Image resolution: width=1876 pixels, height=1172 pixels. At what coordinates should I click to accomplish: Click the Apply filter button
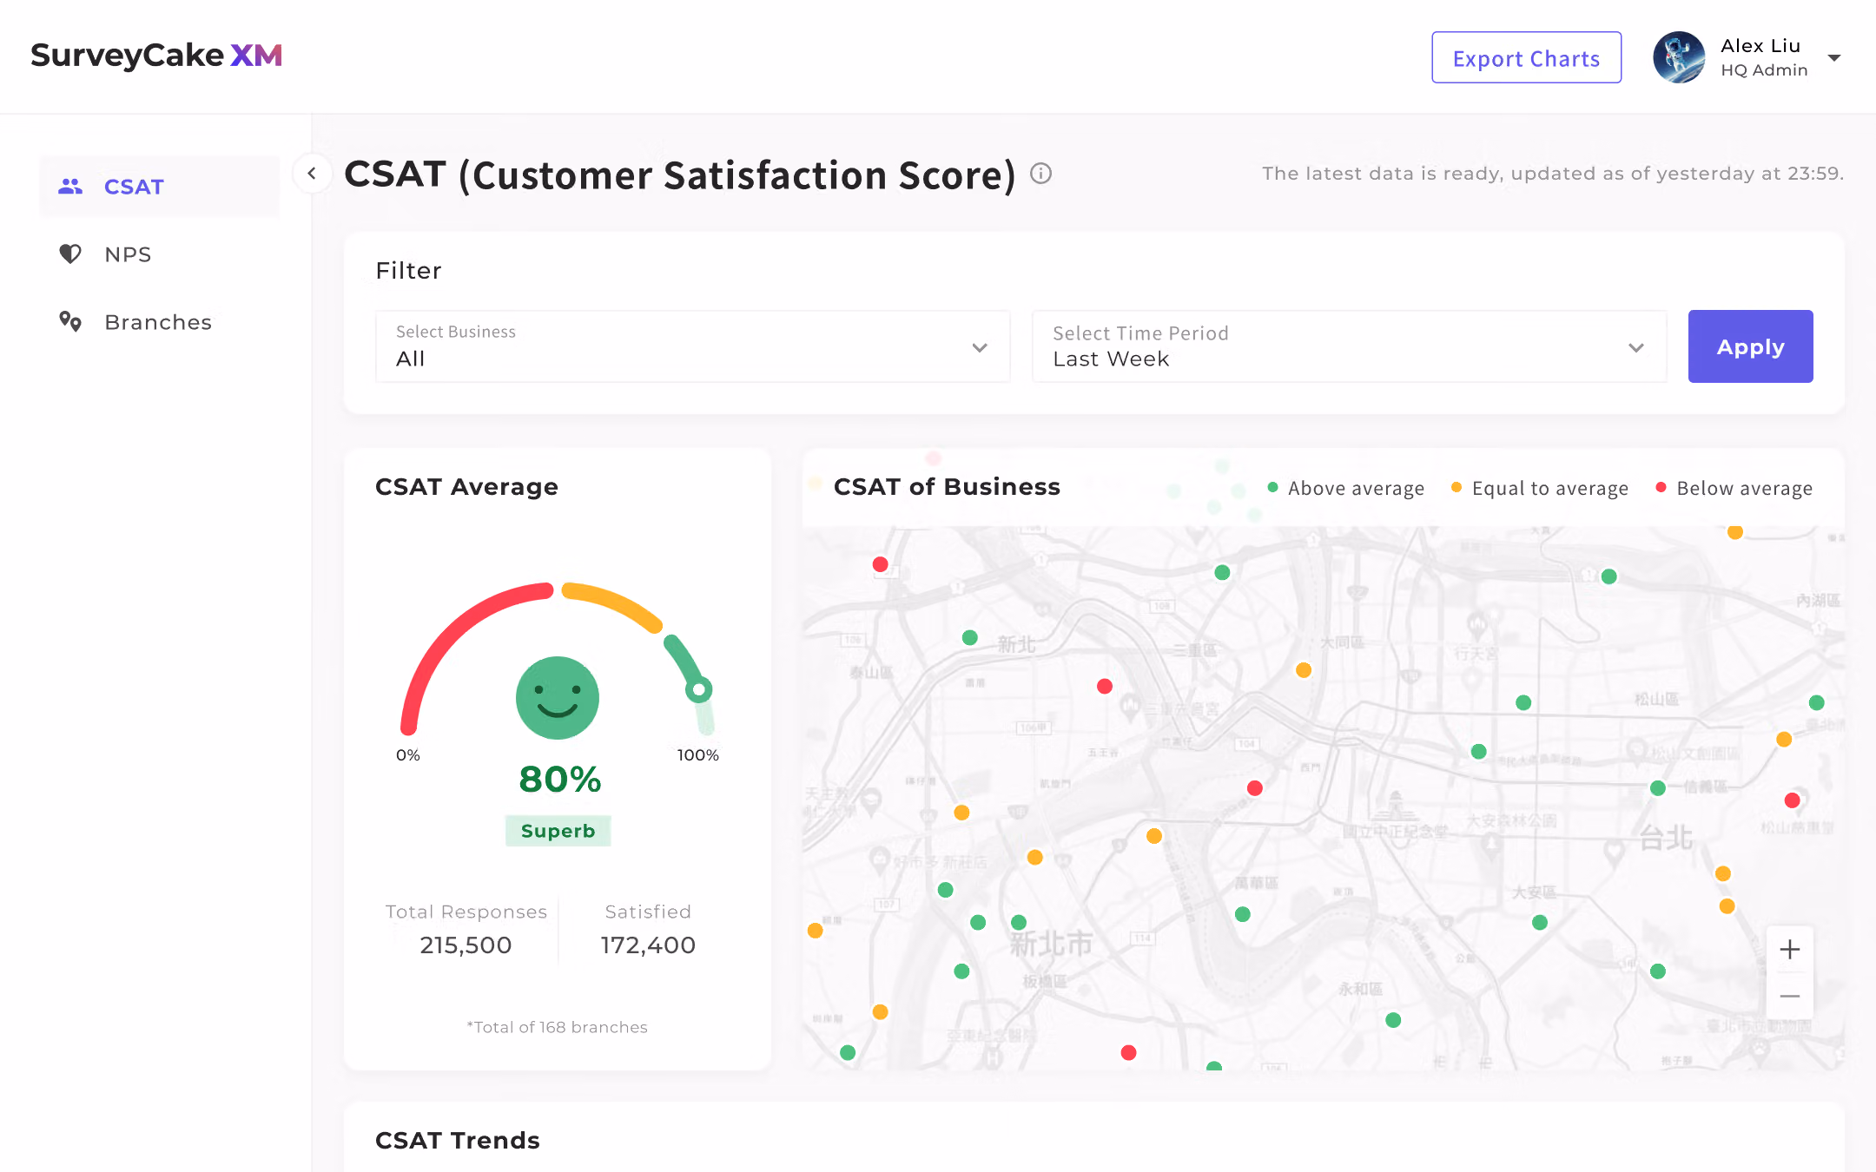click(x=1750, y=346)
